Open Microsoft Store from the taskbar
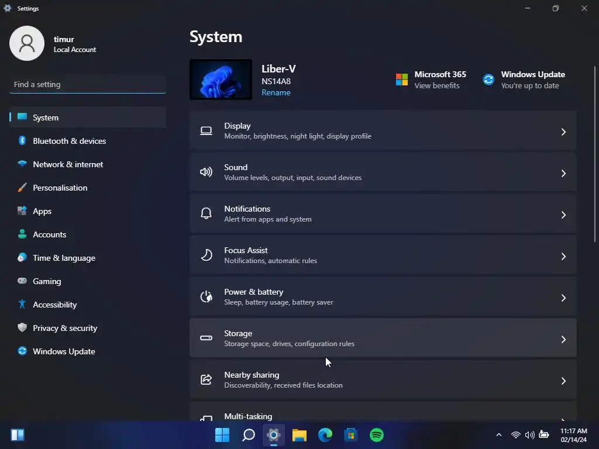Image resolution: width=599 pixels, height=449 pixels. (351, 435)
